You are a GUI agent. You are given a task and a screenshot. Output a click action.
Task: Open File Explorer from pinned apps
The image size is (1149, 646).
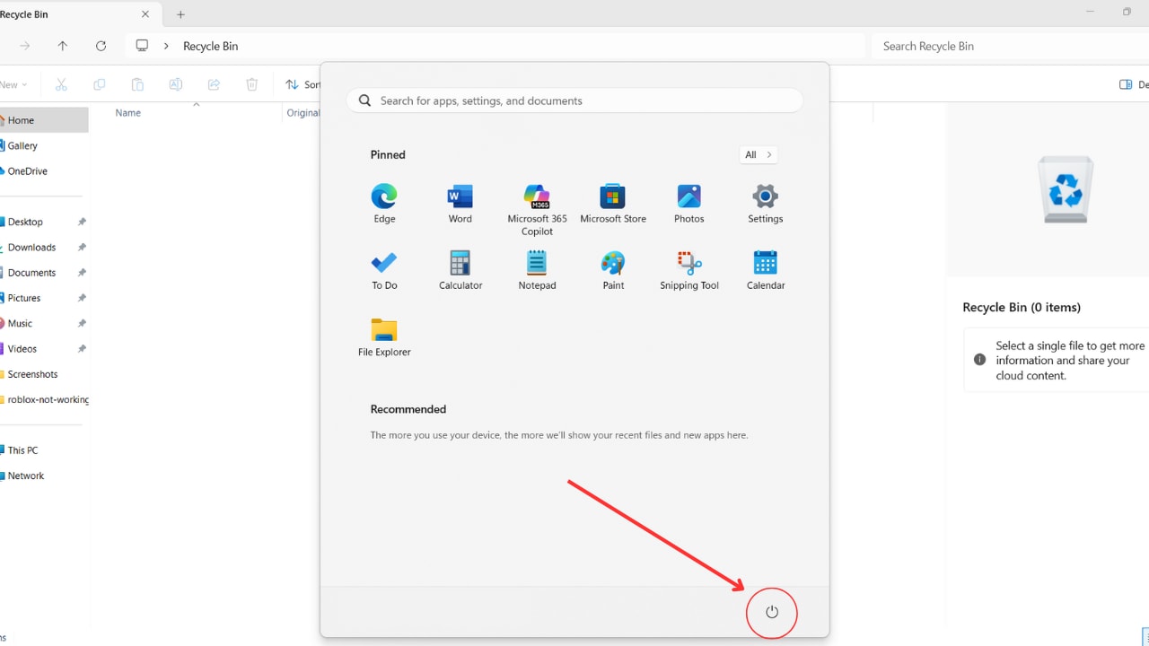(384, 337)
